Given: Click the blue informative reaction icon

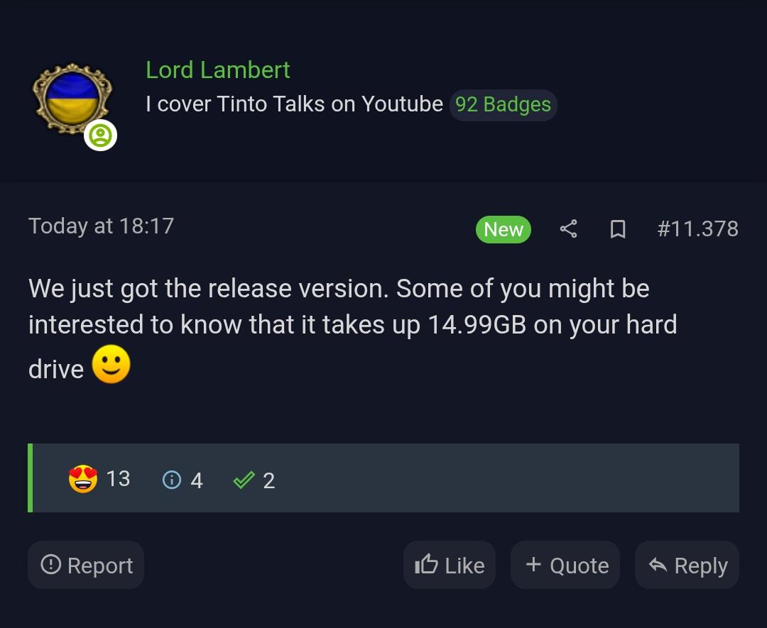Looking at the screenshot, I should (x=172, y=480).
